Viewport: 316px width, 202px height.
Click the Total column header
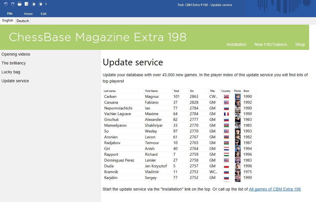(176, 91)
